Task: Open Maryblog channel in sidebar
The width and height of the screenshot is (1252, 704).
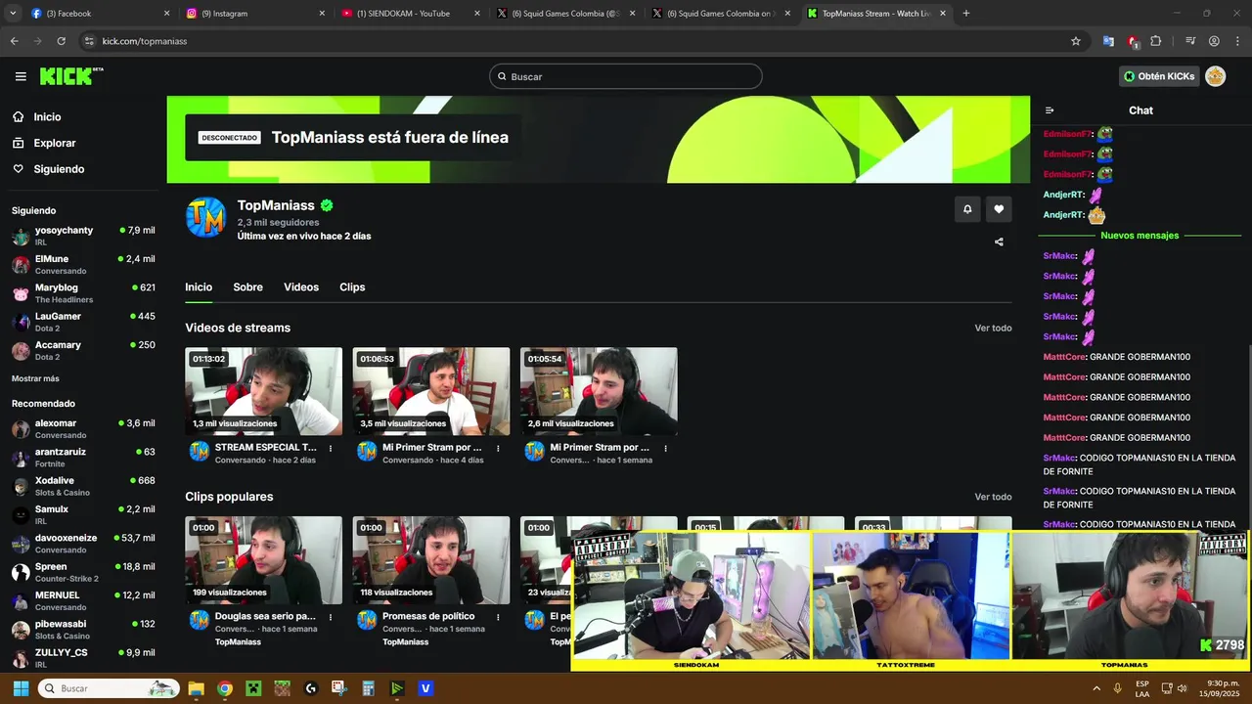Action: click(83, 293)
